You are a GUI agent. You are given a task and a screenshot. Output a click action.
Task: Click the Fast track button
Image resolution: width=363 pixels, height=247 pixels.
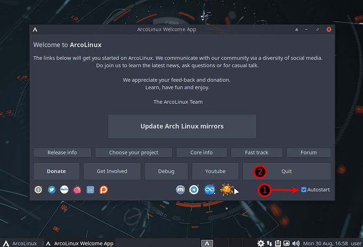coord(257,152)
